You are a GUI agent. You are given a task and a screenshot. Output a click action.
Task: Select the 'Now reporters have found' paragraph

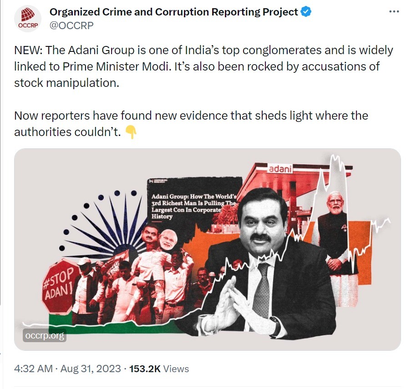point(191,124)
